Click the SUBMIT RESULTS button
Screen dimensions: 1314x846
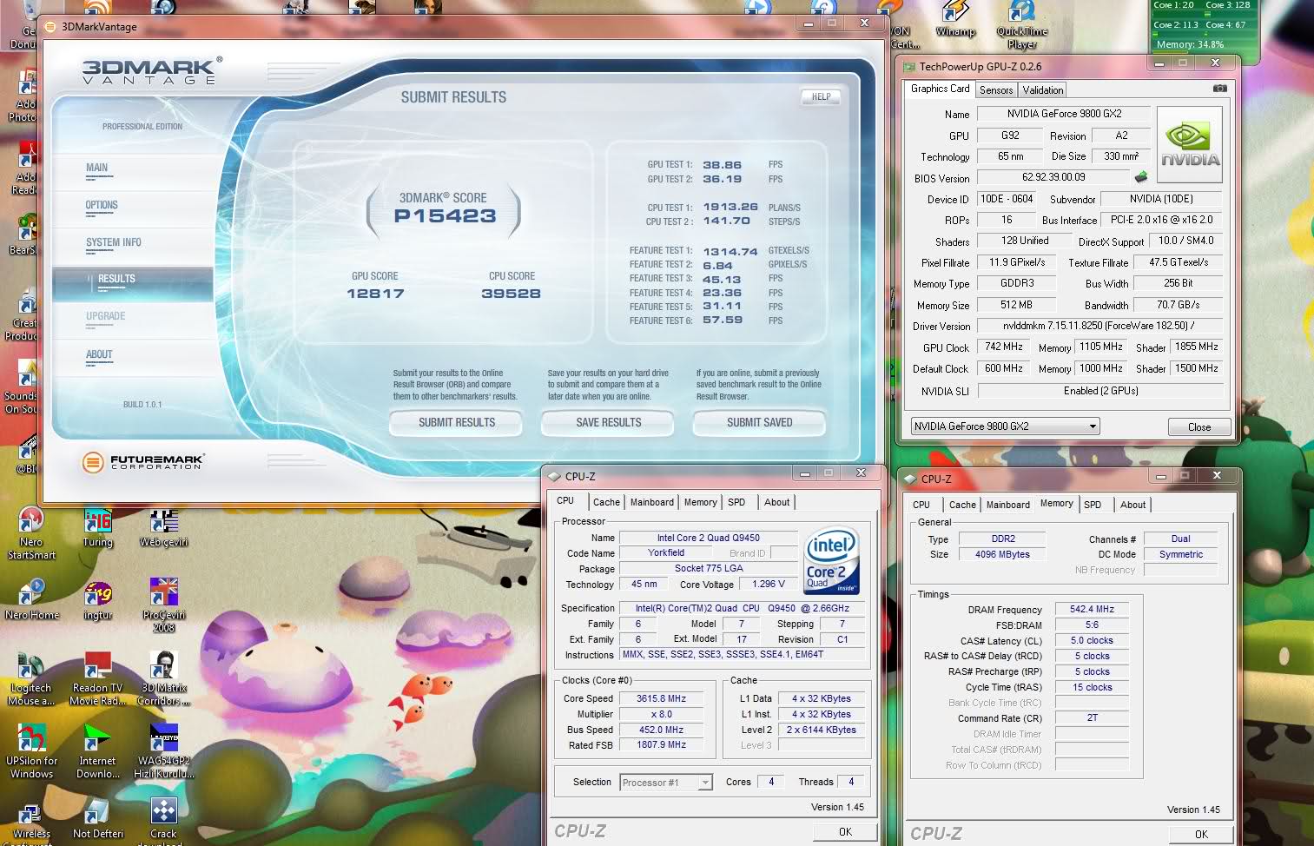coord(457,423)
